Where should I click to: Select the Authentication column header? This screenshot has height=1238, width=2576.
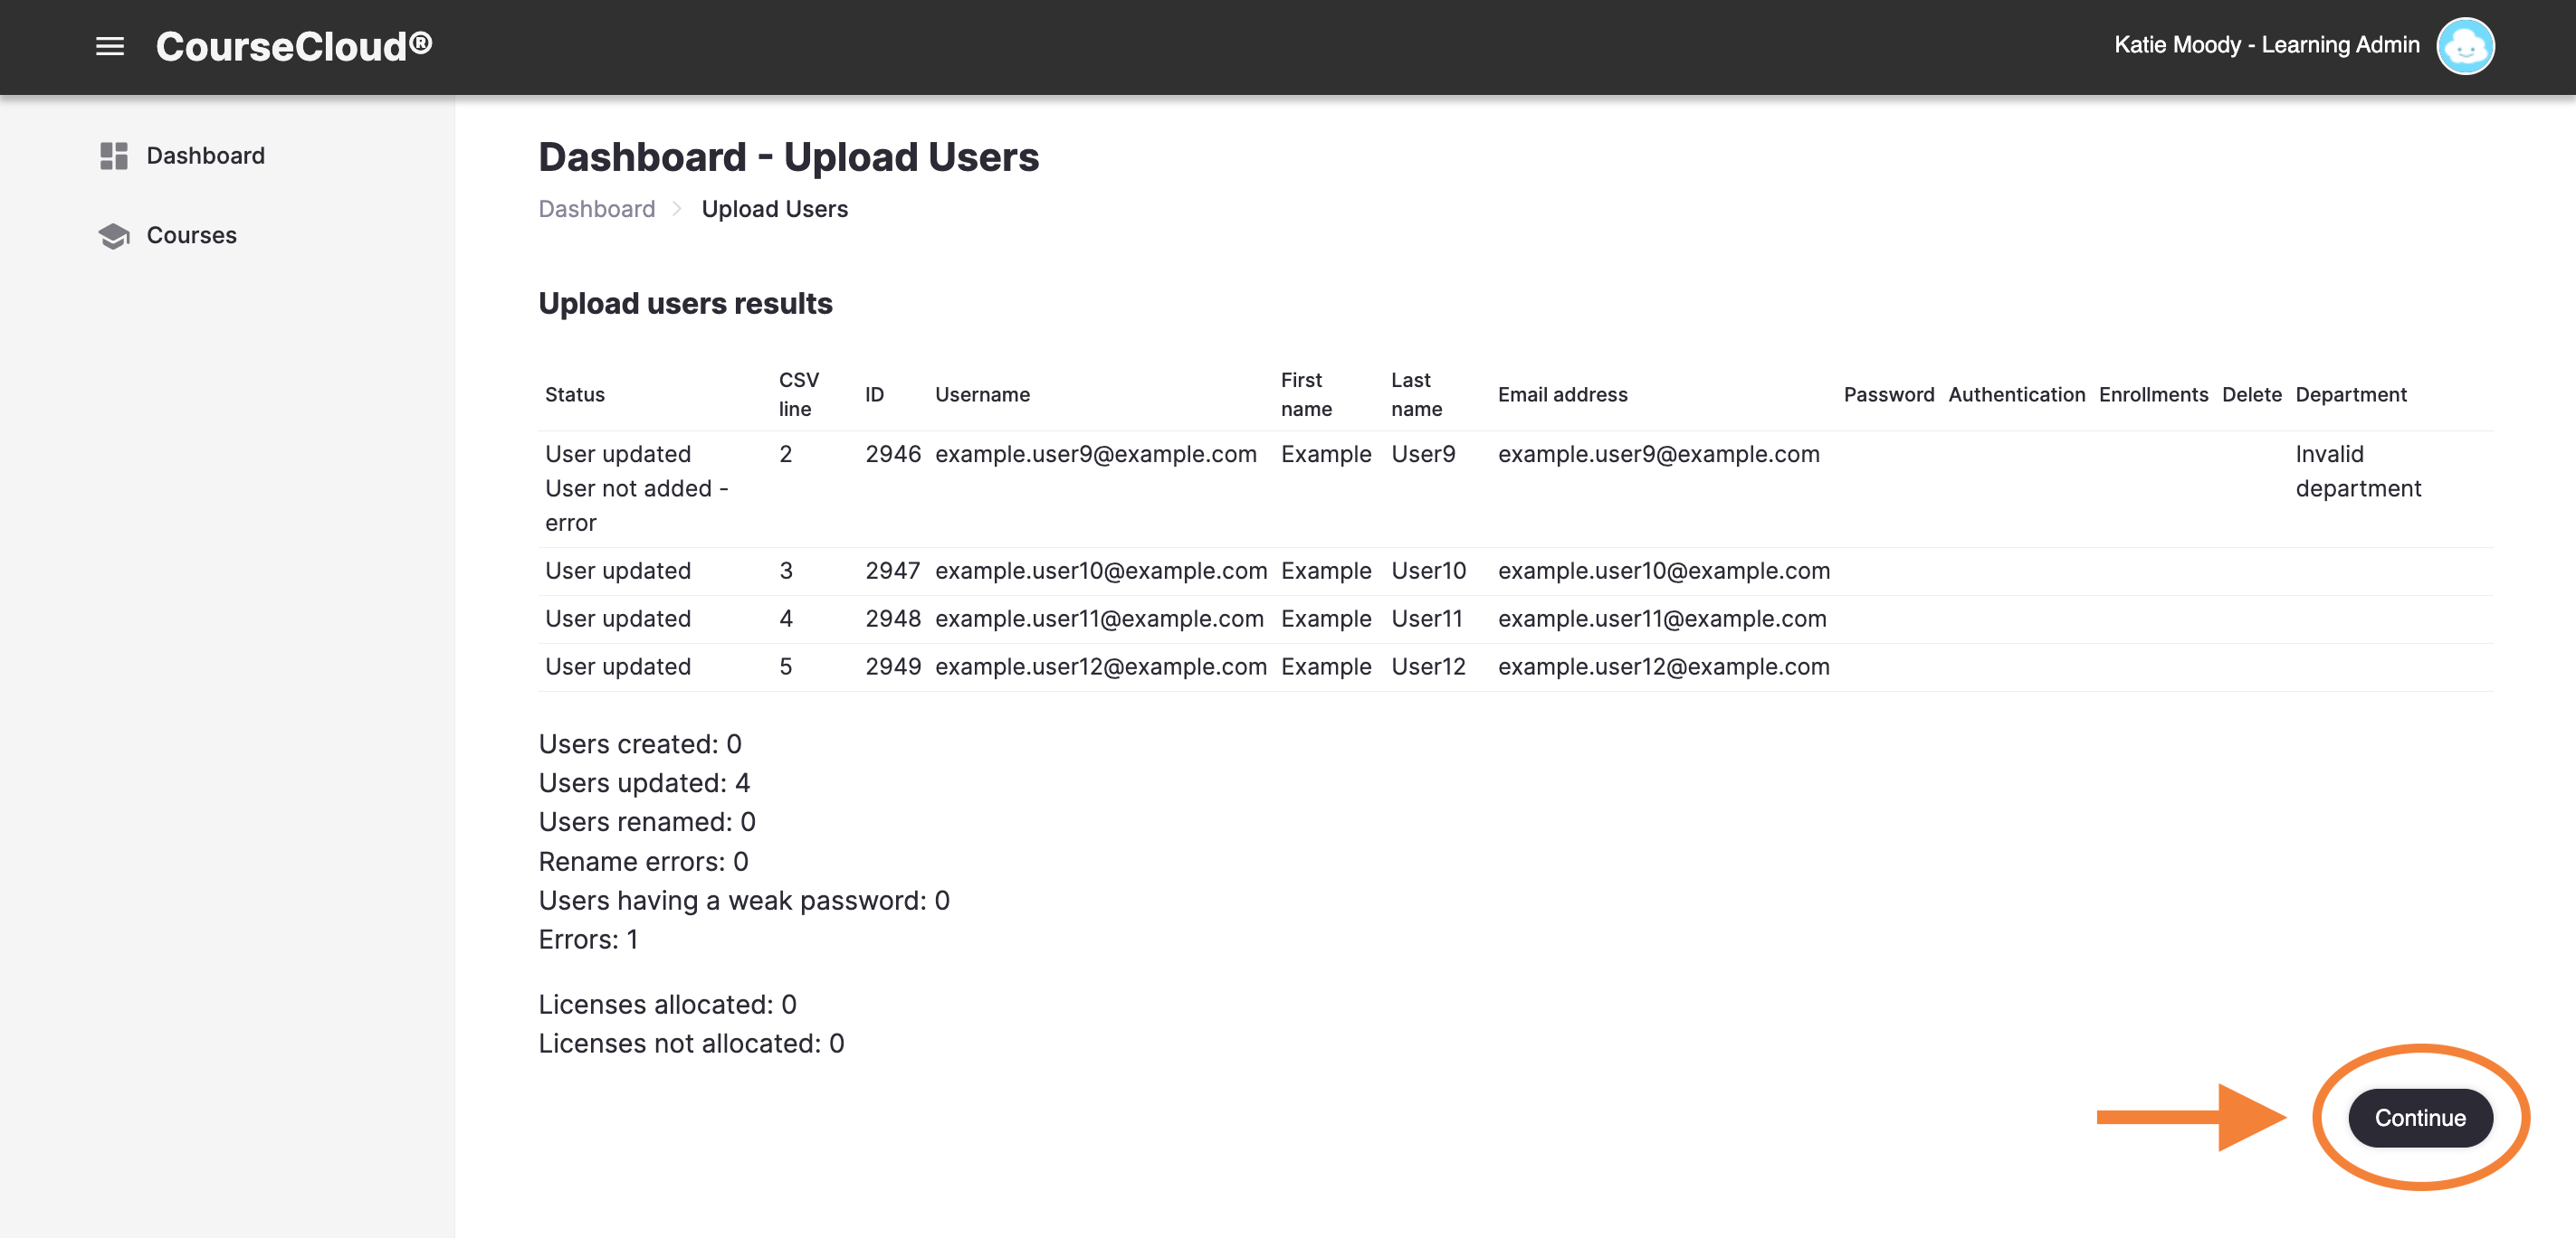(2016, 394)
